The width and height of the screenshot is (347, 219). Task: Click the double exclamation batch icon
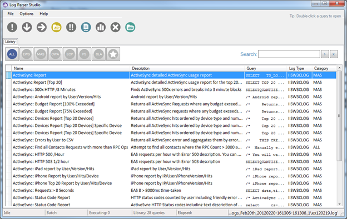(x=71, y=27)
